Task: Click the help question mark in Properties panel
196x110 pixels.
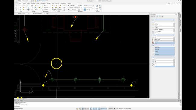Action: [x=162, y=17]
